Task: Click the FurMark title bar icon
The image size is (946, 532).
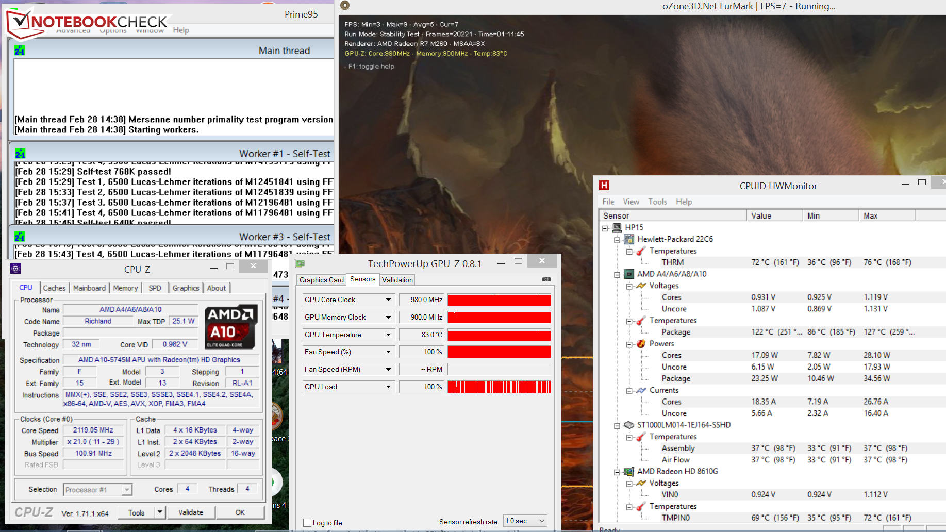Action: point(345,6)
